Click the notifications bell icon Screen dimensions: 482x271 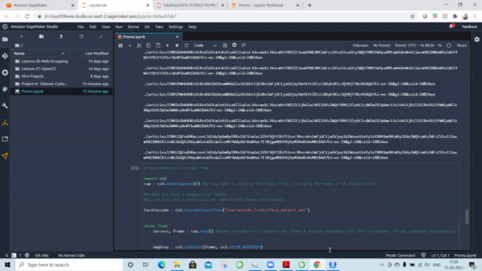tap(452, 26)
